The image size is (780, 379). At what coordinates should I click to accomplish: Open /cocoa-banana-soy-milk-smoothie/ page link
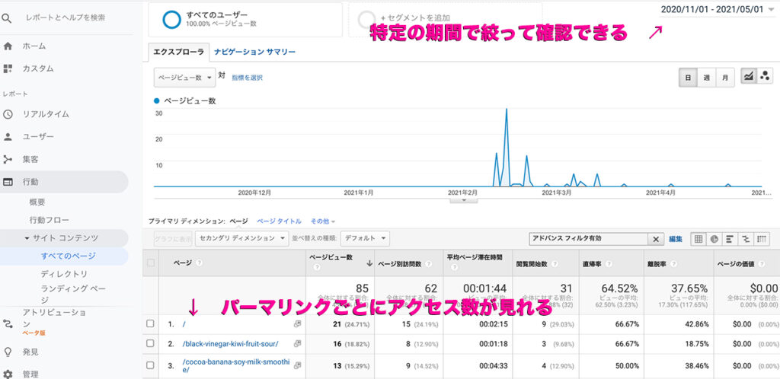click(236, 365)
